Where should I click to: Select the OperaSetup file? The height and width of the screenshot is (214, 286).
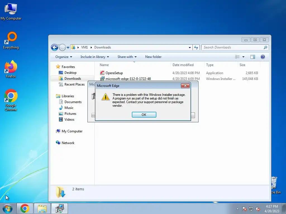(114, 73)
